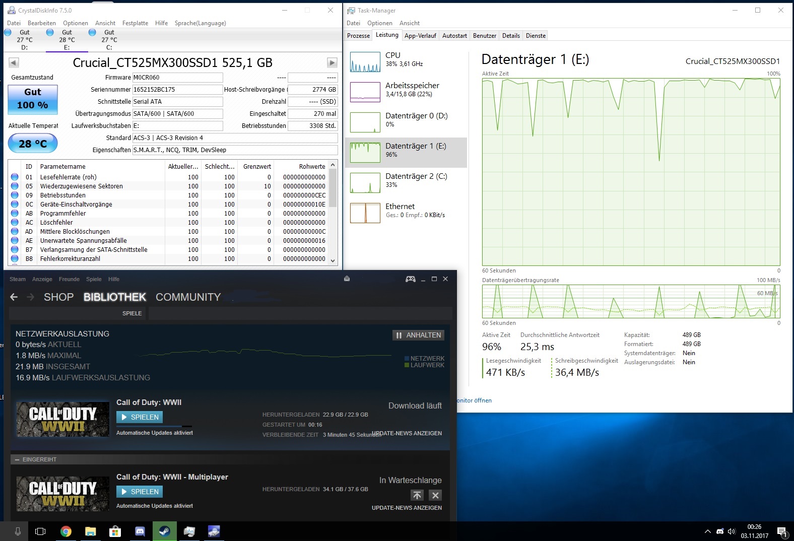
Task: Click Rohwerte column header
Action: pyautogui.click(x=301, y=167)
